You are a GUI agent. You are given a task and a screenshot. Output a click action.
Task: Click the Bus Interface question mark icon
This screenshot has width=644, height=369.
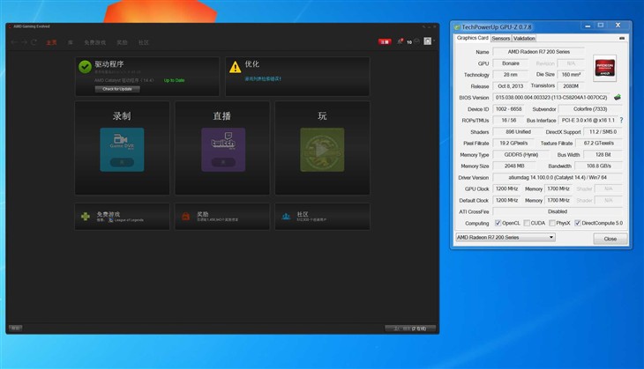pyautogui.click(x=621, y=121)
